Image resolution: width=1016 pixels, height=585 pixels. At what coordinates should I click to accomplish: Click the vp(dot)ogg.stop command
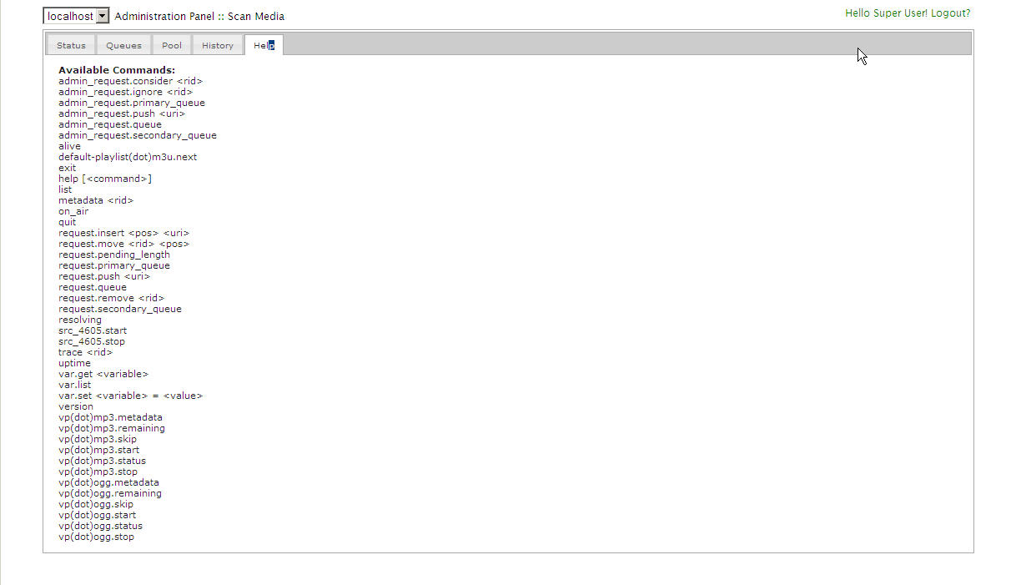point(96,537)
